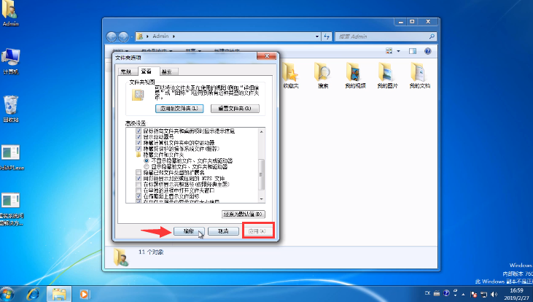The image size is (533, 302).
Task: Click the soft keyboard icon in language bar
Action: (437, 293)
